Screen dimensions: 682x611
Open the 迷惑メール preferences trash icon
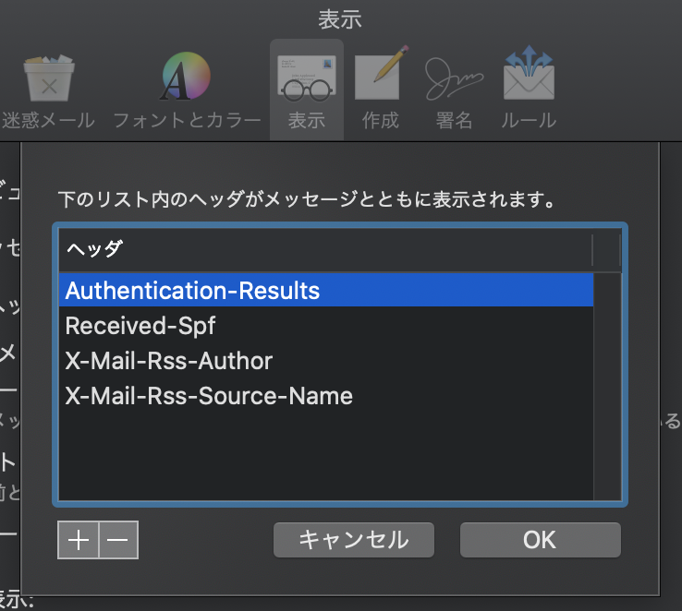click(49, 78)
